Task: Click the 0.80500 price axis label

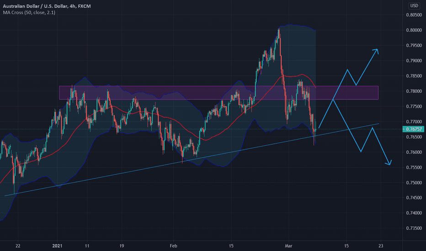Action: (x=414, y=15)
